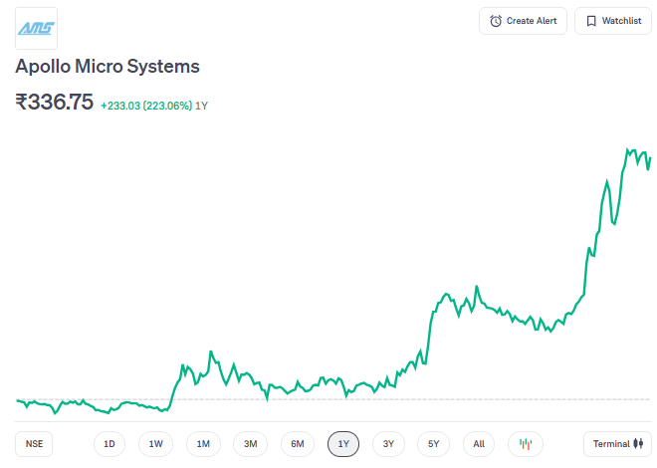Open the Terminal chart view
This screenshot has height=468, width=657.
pos(617,444)
